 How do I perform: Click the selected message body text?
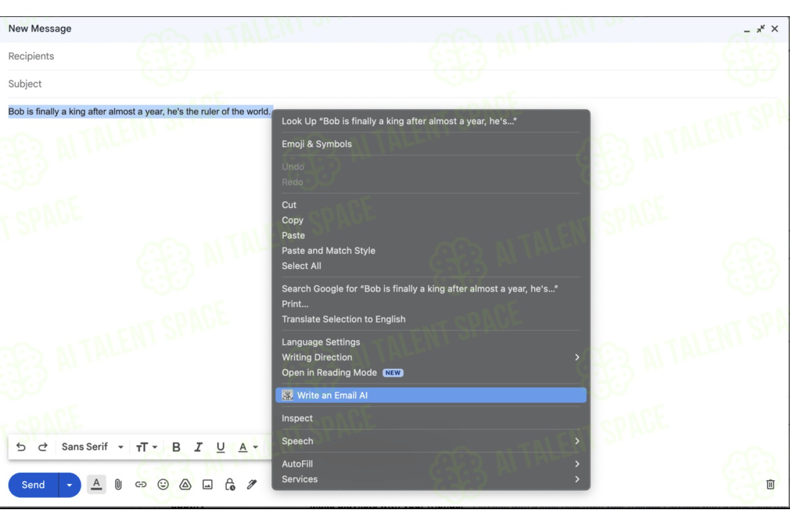[x=140, y=112]
